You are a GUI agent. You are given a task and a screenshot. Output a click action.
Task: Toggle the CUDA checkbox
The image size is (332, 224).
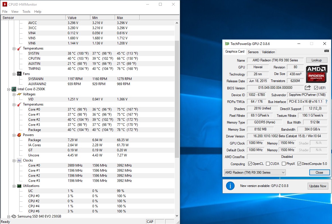coord(268,164)
